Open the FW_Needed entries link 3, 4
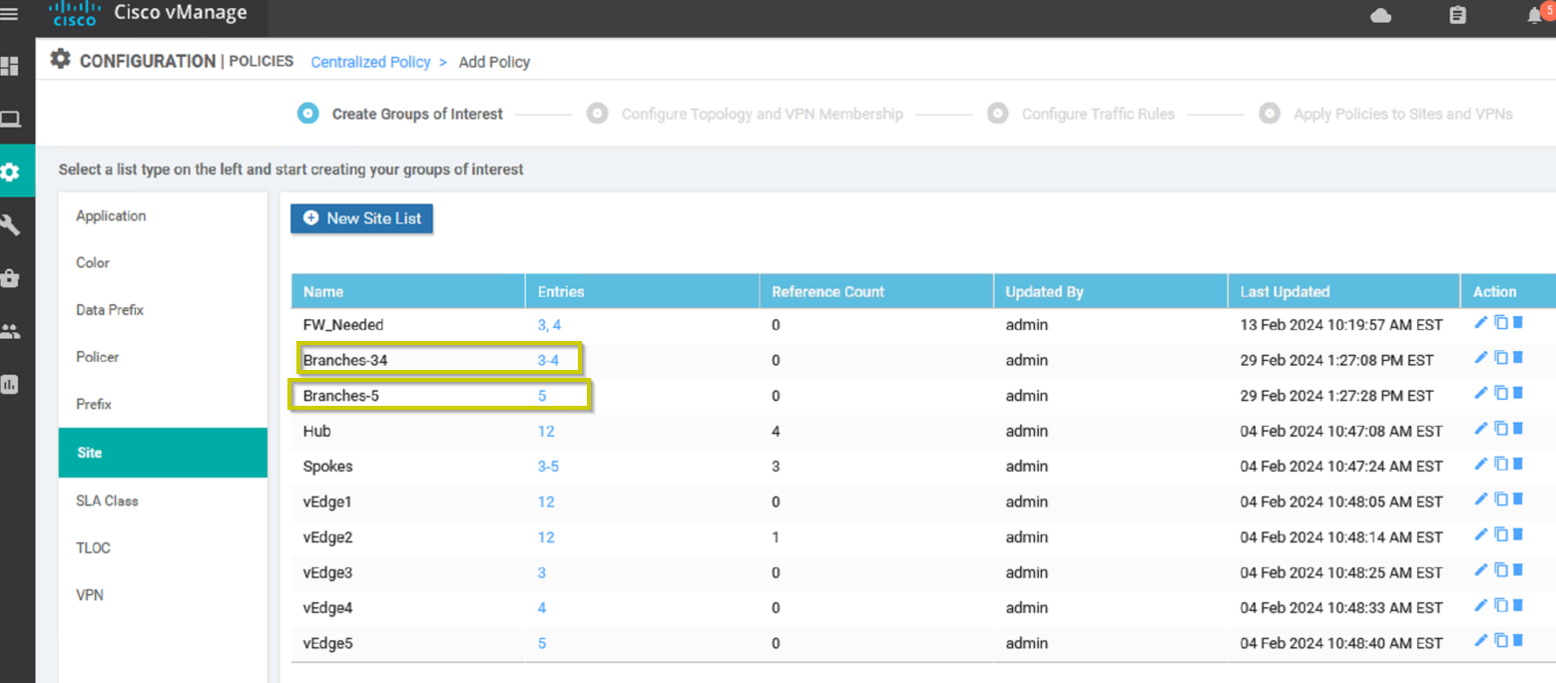 (x=549, y=325)
